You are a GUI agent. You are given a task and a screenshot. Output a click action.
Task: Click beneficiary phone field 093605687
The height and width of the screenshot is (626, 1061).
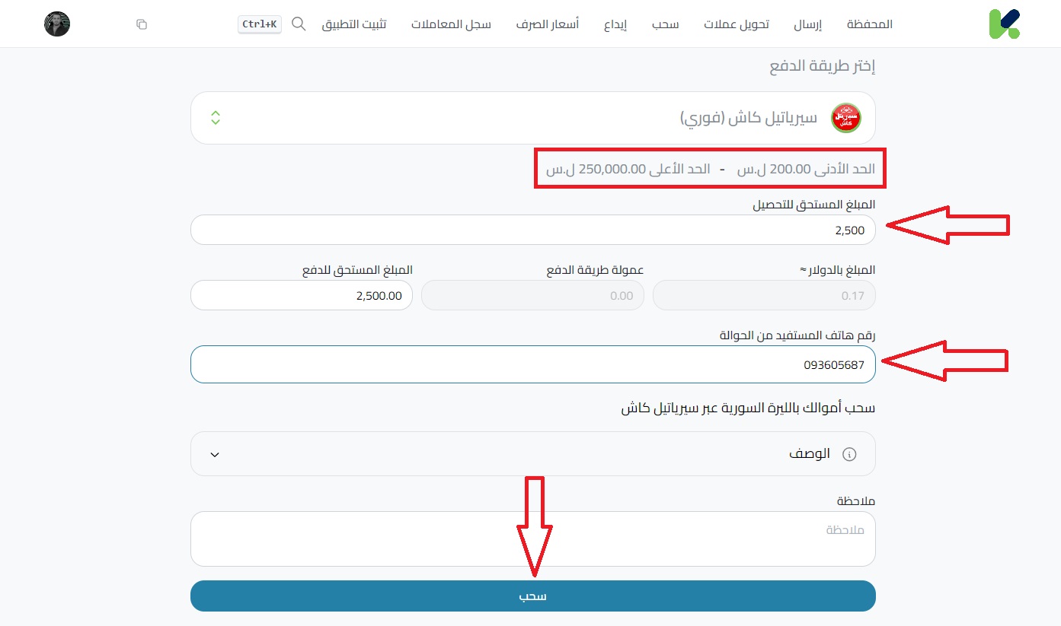[533, 364]
